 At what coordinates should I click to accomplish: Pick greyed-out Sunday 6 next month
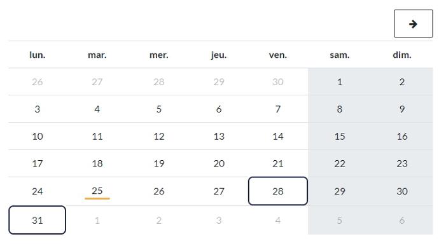(401, 220)
